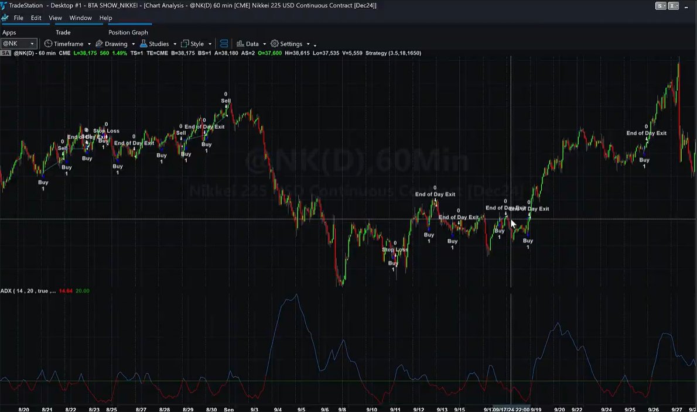Click the I interval-link button

click(x=674, y=6)
